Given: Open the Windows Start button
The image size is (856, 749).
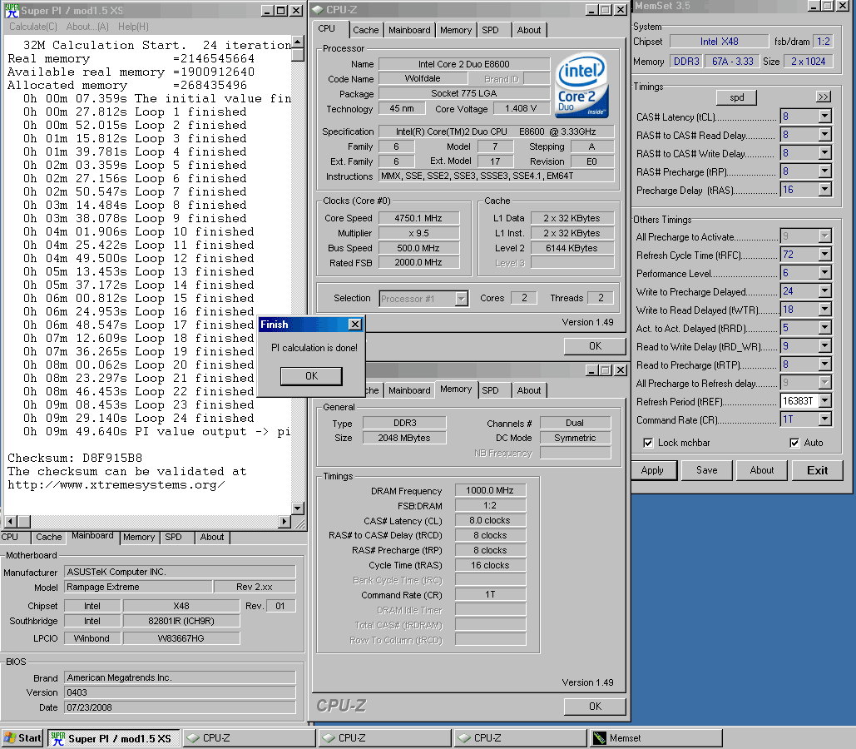Looking at the screenshot, I should point(22,738).
